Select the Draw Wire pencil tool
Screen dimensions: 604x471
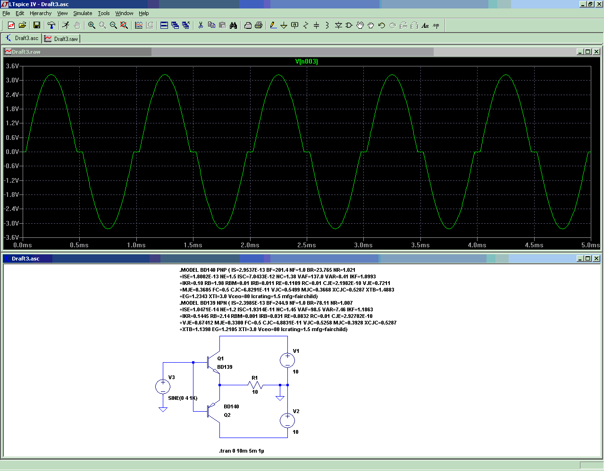point(273,25)
